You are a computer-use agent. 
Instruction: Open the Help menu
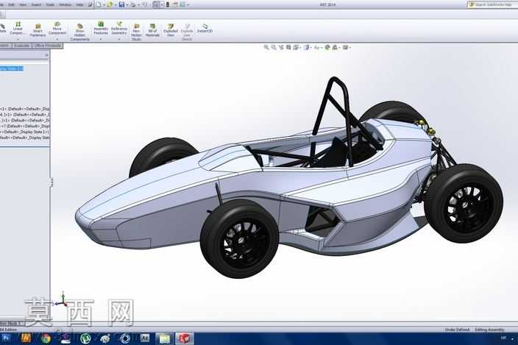(x=79, y=4)
